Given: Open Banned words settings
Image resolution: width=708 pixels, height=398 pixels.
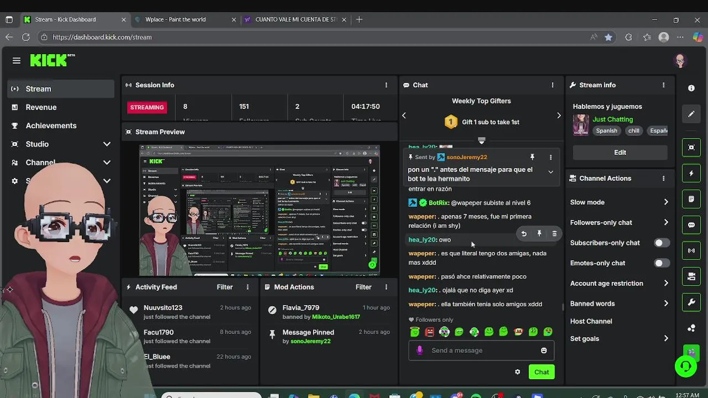Looking at the screenshot, I should 619,303.
